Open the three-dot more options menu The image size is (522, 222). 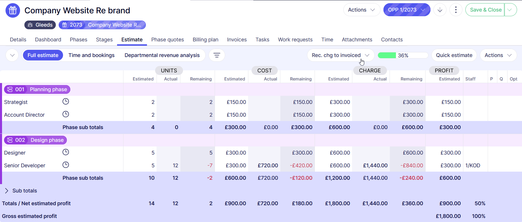tap(455, 10)
